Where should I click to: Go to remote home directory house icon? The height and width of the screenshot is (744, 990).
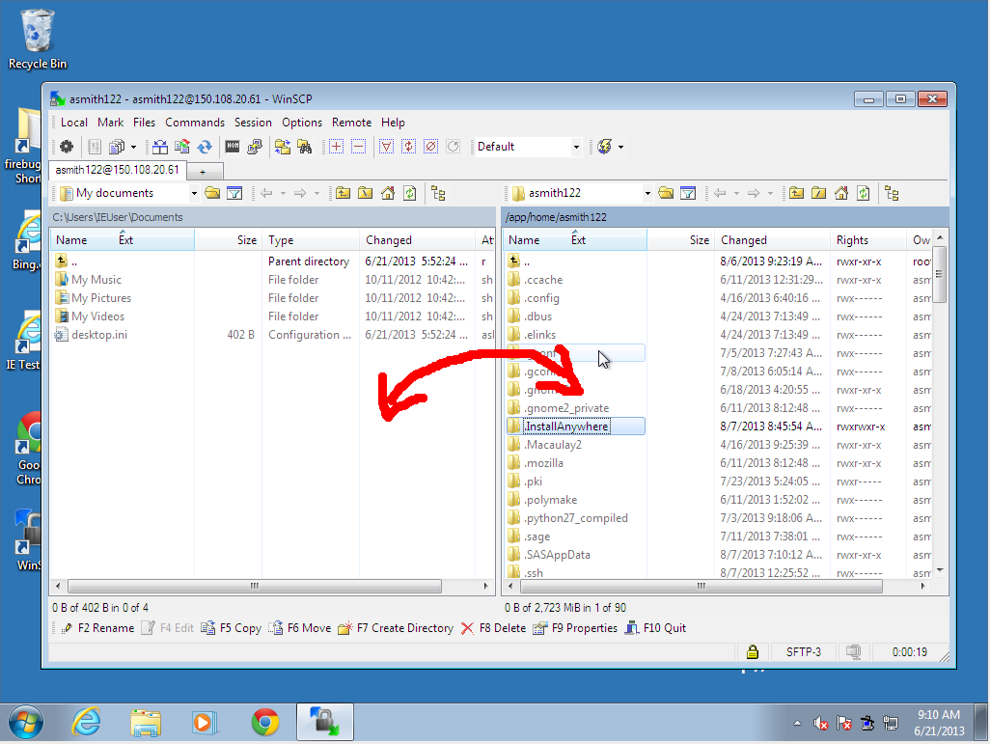841,193
